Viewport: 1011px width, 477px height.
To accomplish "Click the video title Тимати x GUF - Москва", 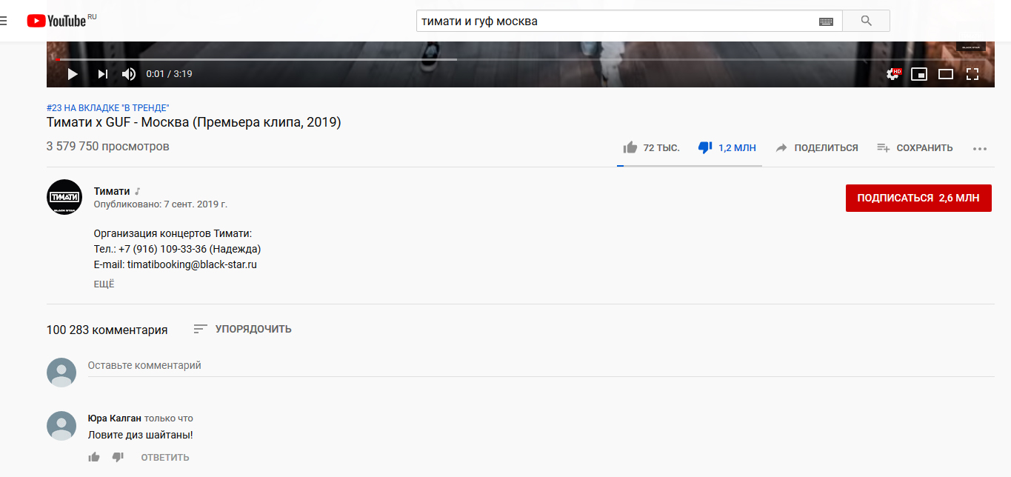I will [x=194, y=123].
